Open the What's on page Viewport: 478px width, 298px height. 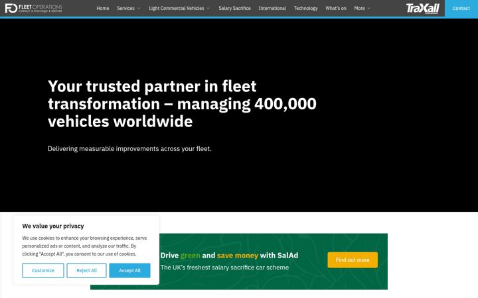pos(336,8)
